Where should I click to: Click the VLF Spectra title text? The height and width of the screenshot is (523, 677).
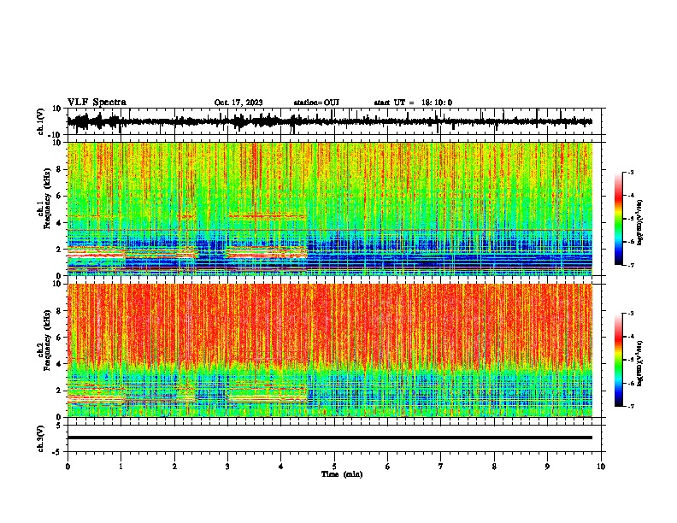click(97, 103)
